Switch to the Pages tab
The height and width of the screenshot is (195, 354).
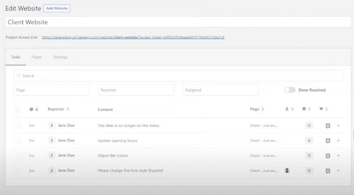click(37, 57)
